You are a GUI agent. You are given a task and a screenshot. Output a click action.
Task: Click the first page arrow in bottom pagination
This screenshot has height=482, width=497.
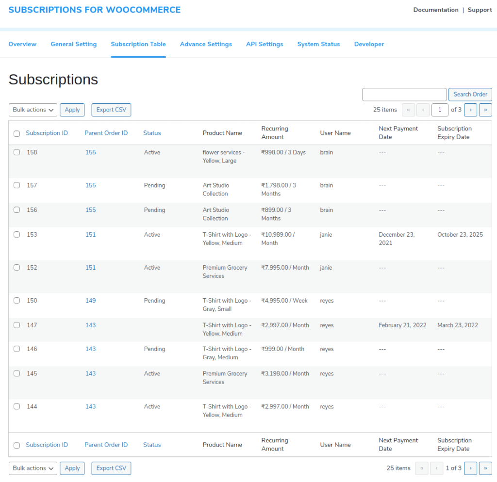(x=422, y=468)
